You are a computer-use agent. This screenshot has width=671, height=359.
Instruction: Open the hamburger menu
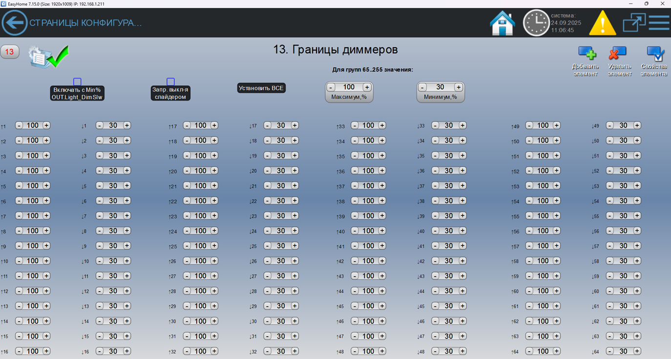[659, 22]
